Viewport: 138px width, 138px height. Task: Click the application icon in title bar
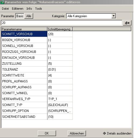click(x=2, y=2)
